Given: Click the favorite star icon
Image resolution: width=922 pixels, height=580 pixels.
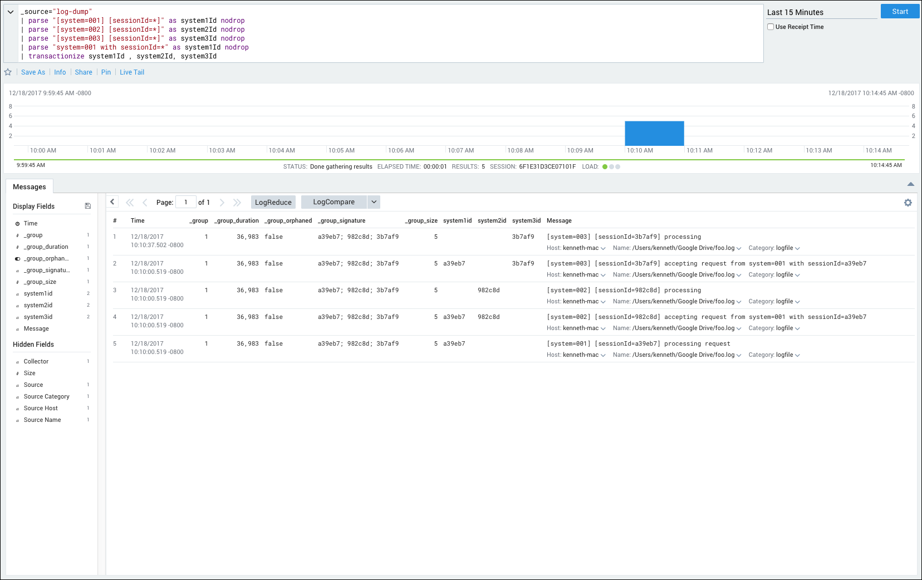Looking at the screenshot, I should 8,72.
